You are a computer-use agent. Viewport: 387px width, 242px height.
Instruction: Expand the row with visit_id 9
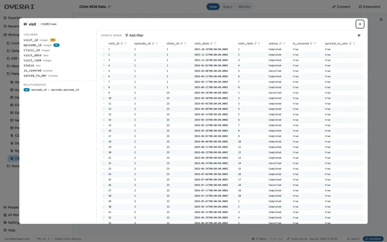pos(104,93)
